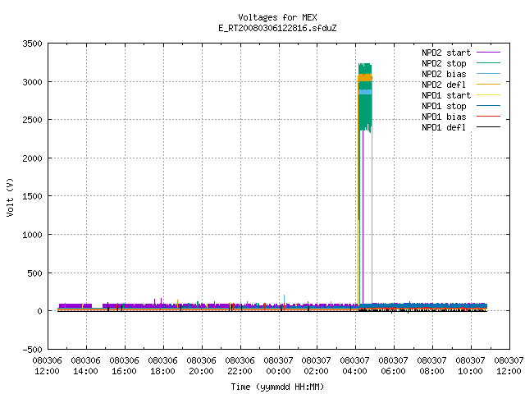The width and height of the screenshot is (525, 394).
Task: Click the 080307 06:00 x-axis label
Action: coord(393,366)
